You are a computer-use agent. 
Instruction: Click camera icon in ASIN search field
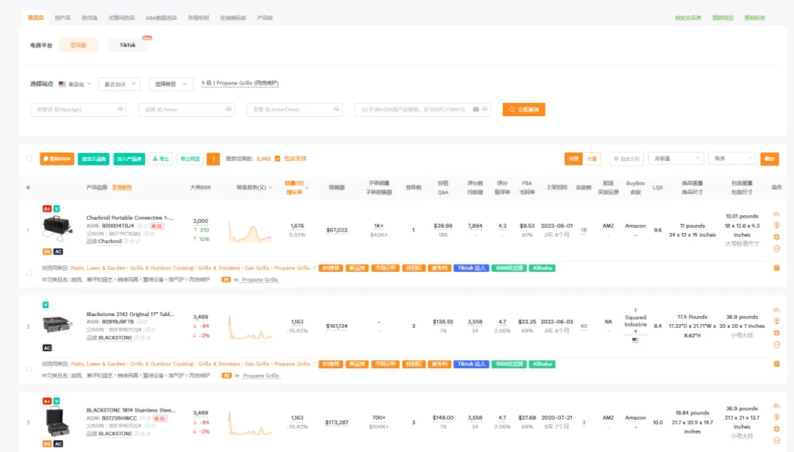[476, 110]
